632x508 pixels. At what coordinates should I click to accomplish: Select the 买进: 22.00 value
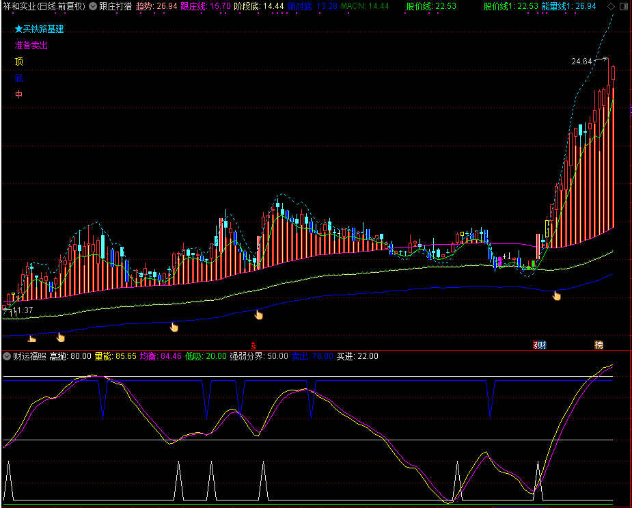(x=357, y=356)
